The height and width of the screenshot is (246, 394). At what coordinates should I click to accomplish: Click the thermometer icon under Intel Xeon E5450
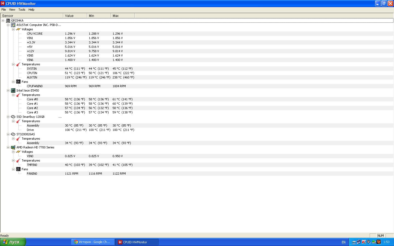tap(18, 95)
